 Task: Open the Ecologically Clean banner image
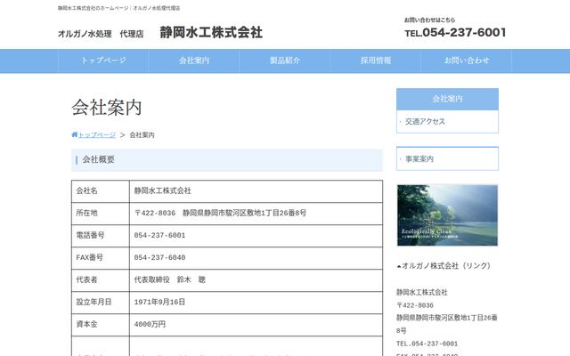(x=447, y=215)
